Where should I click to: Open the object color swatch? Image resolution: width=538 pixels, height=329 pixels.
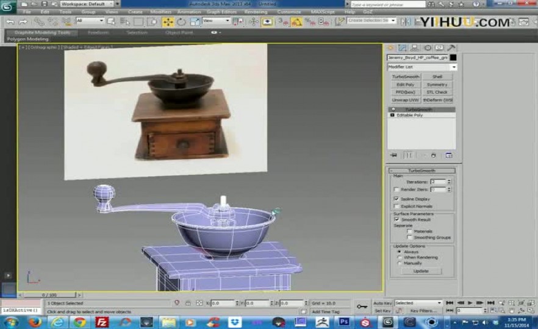(453, 57)
